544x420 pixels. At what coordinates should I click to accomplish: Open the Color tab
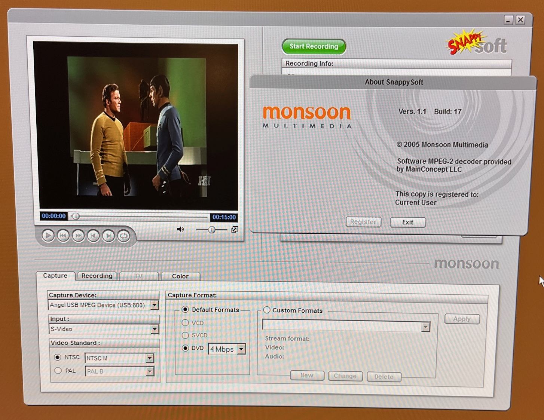click(x=180, y=276)
